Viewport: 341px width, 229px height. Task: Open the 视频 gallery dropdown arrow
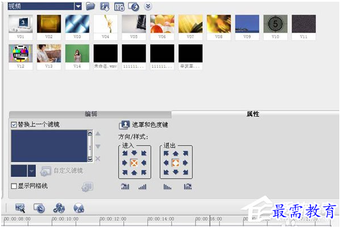(78, 6)
